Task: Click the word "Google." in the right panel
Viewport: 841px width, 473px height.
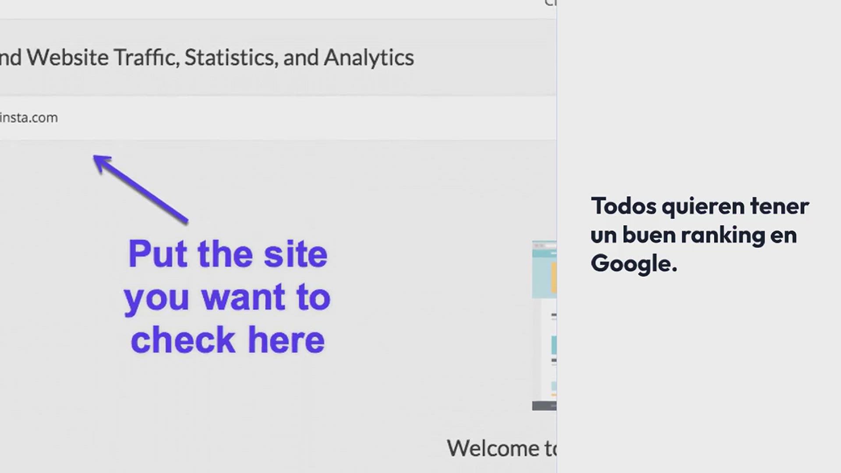Action: tap(634, 264)
